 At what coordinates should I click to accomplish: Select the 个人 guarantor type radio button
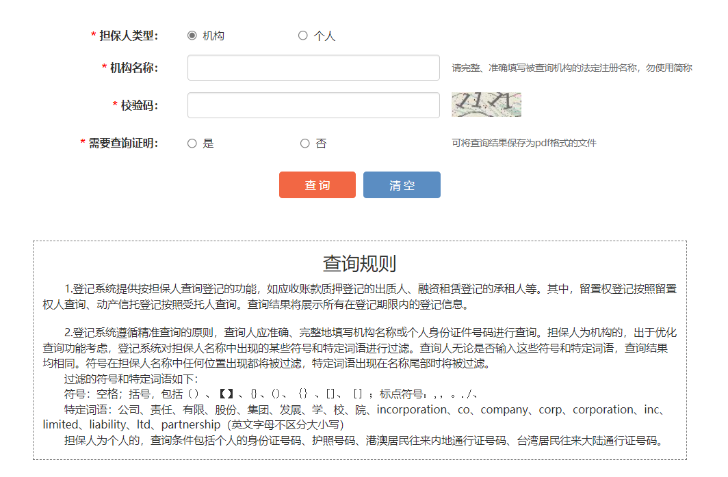coord(302,35)
